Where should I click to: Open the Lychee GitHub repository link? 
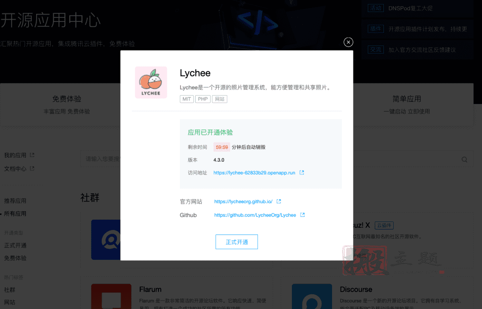point(255,215)
